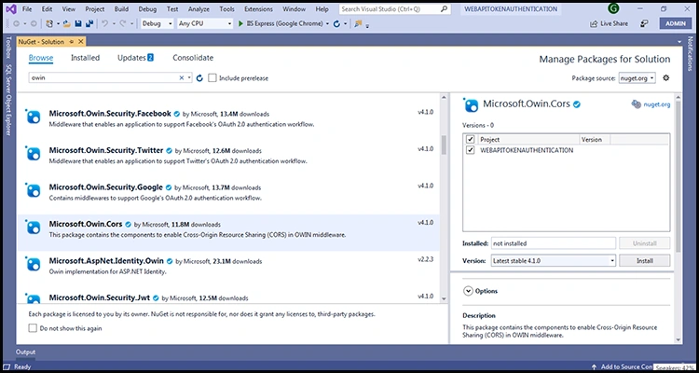Select the Microsoft.Owin.Security.Jwt package row
The image size is (699, 373).
coord(228,297)
